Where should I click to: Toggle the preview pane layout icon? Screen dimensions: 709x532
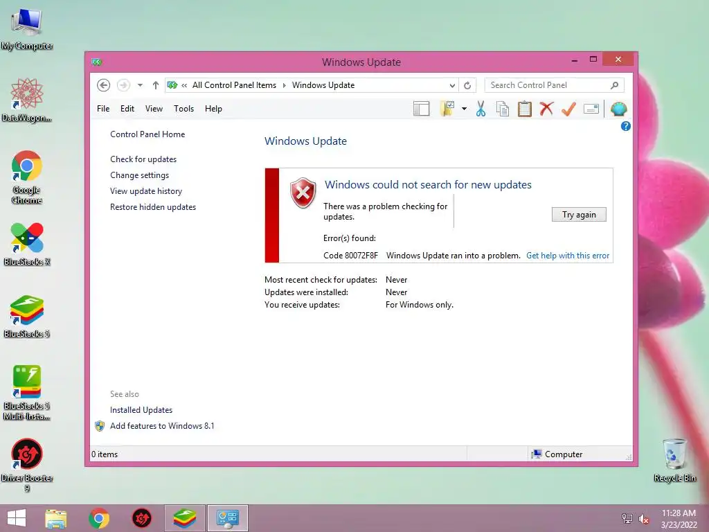tap(422, 109)
